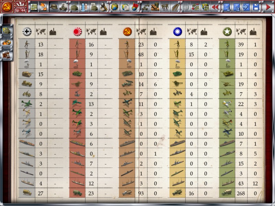Open the factory production icon
The image size is (275, 206).
tap(74, 7)
